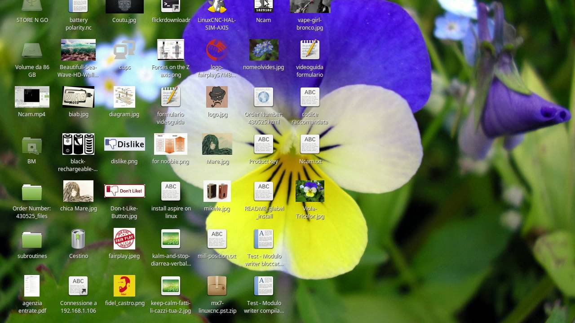The width and height of the screenshot is (575, 323).
Task: Open the Beautifull-Sea-Wave wallpaper image
Action: (x=78, y=50)
